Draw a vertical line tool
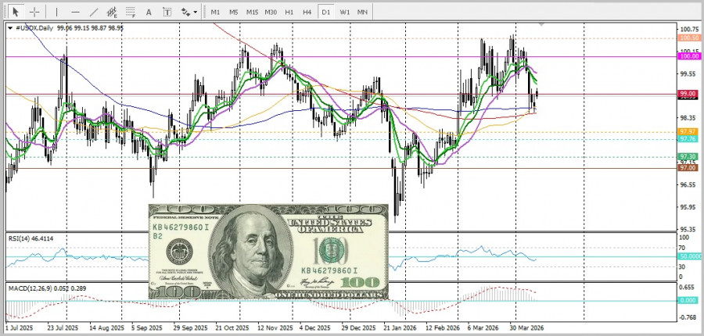Screen dimensions: 704x336 tap(56, 13)
